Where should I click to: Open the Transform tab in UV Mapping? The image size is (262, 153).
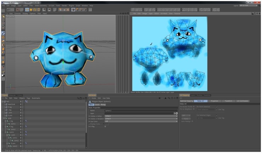point(228,101)
